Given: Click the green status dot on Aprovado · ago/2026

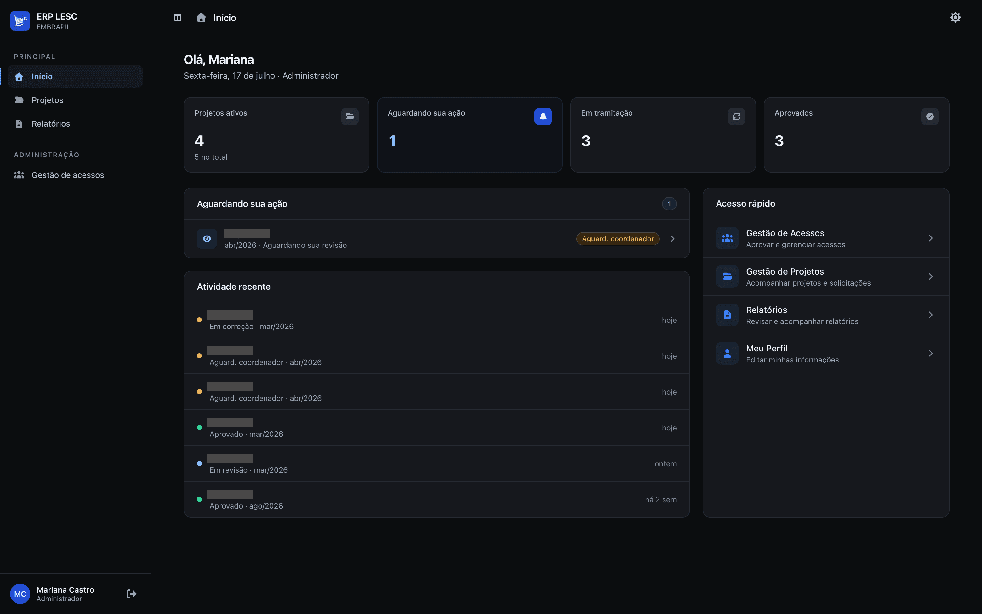Looking at the screenshot, I should coord(199,499).
